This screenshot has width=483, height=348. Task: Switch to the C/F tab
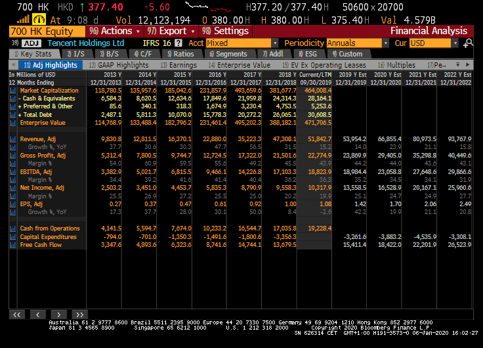143,54
